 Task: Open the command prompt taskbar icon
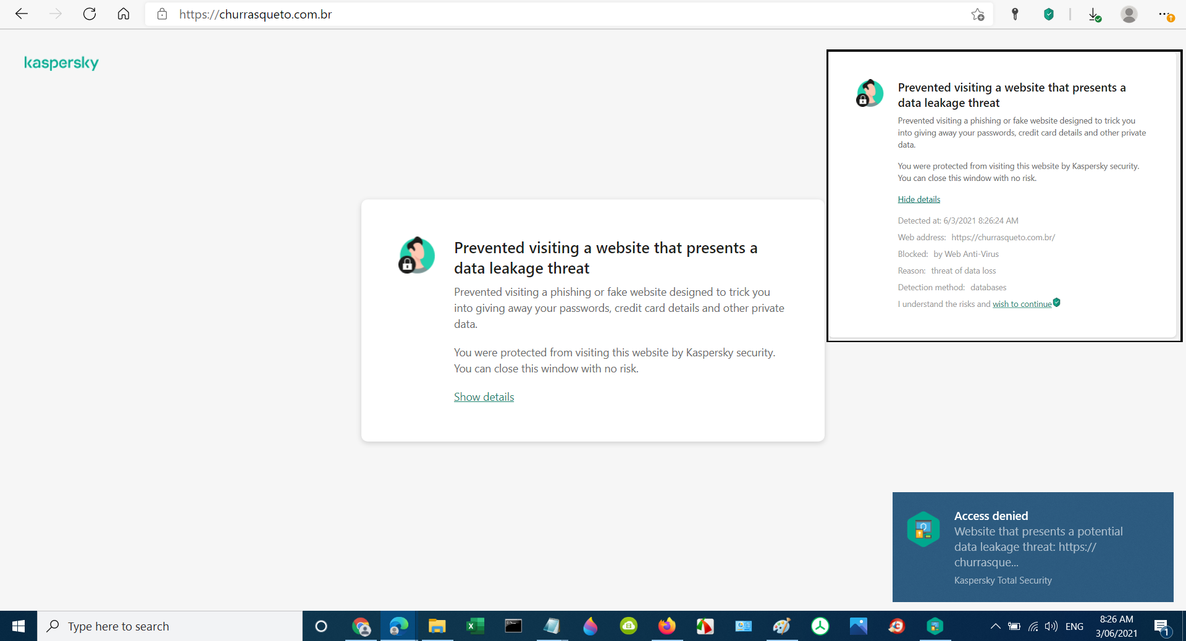point(513,626)
